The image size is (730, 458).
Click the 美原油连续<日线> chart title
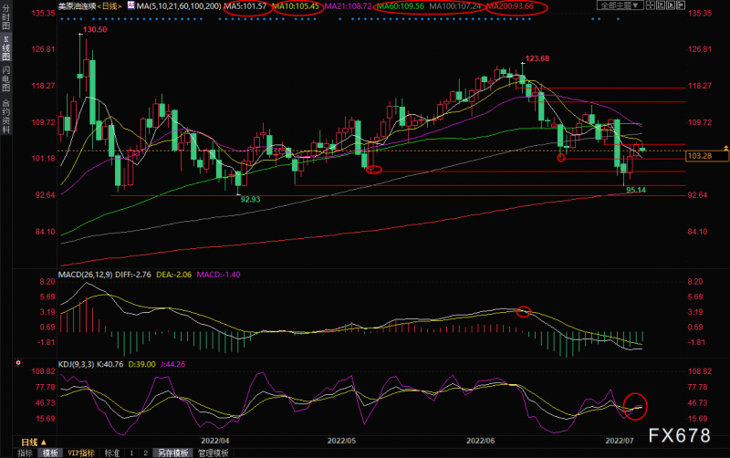click(90, 6)
